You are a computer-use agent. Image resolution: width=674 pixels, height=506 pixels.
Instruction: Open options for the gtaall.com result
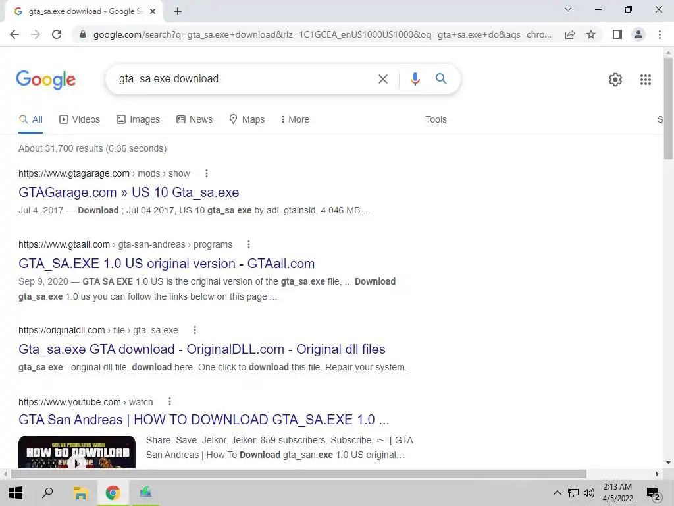(248, 245)
